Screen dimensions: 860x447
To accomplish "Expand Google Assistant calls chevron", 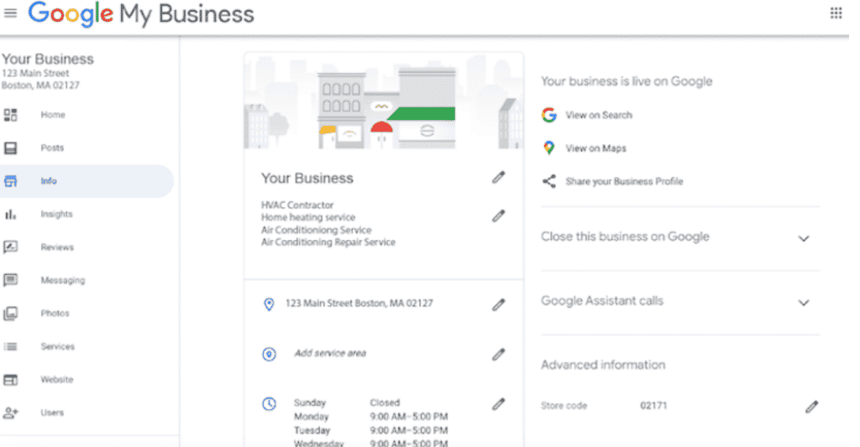I will point(804,303).
